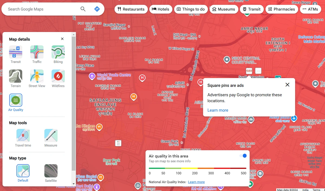Screen dimensions: 325x191
Task: Filter map by Hotels
Action: [x=160, y=9]
